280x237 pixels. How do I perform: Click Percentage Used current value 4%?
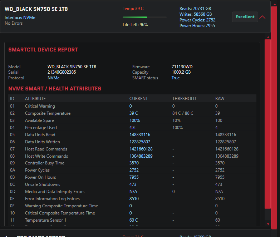[132, 128]
